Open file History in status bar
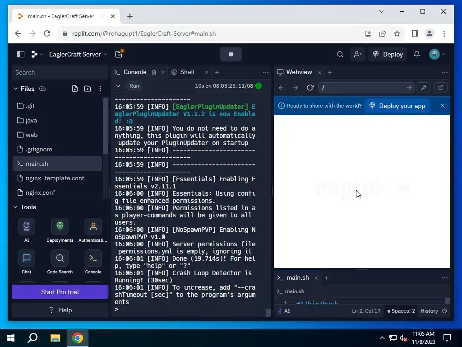This screenshot has width=462, height=347. pos(434,311)
